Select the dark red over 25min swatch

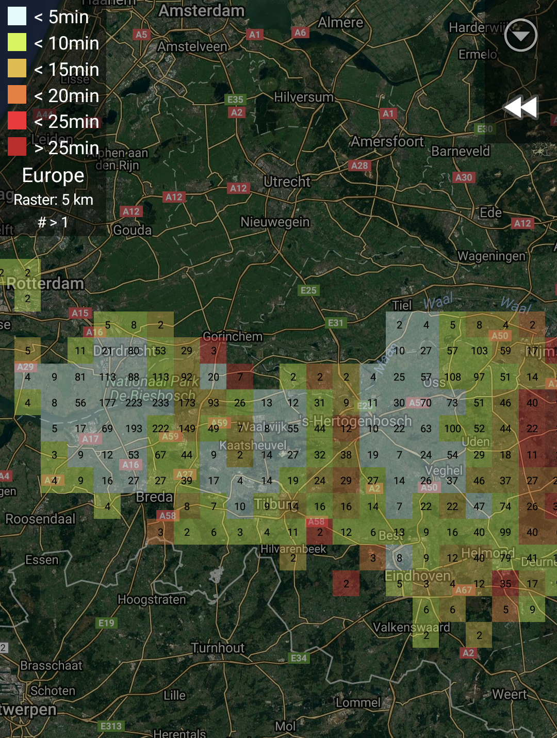click(x=17, y=147)
